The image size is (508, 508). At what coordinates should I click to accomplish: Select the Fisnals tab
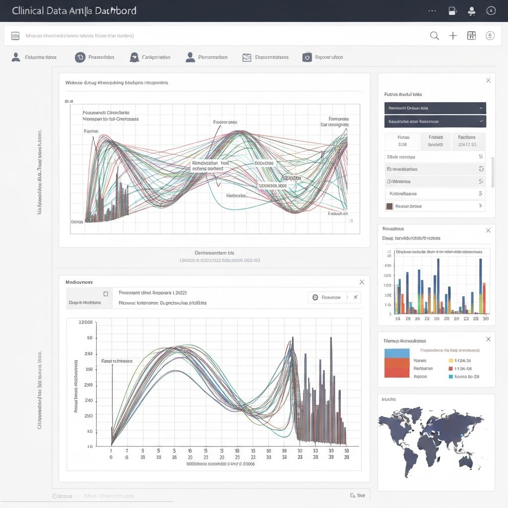click(436, 141)
